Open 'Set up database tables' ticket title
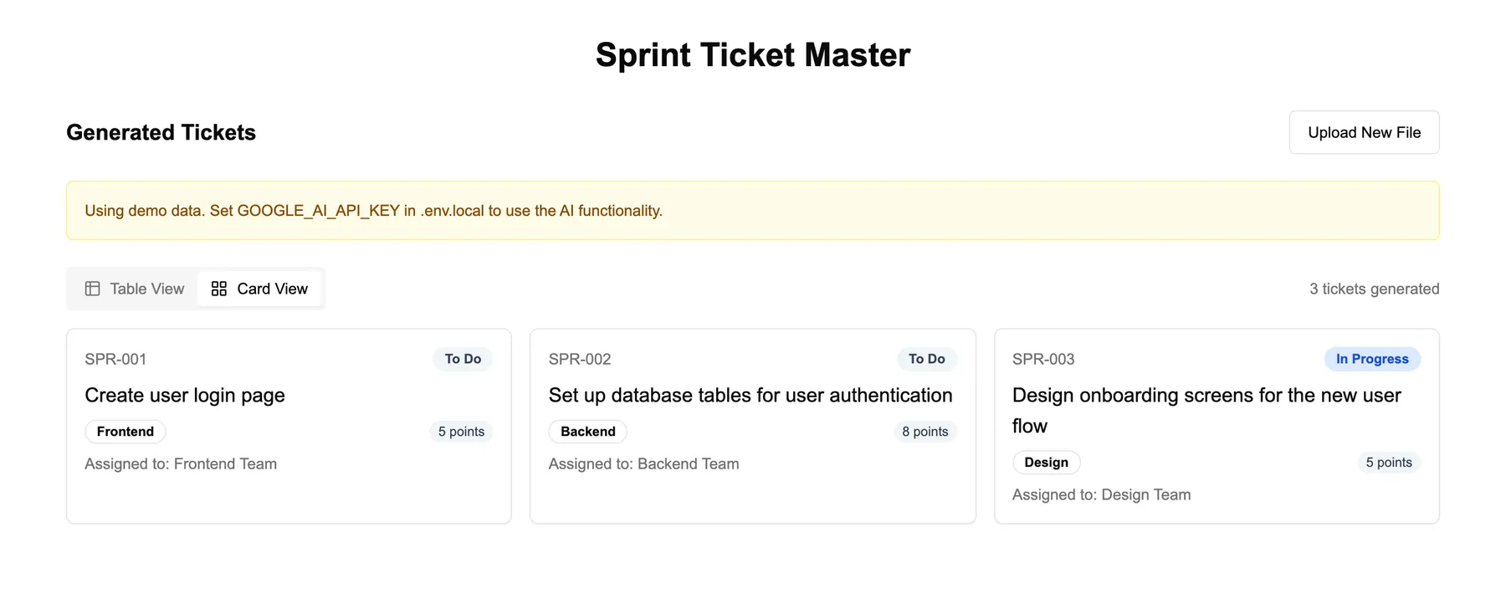This screenshot has height=609, width=1506. coord(750,396)
